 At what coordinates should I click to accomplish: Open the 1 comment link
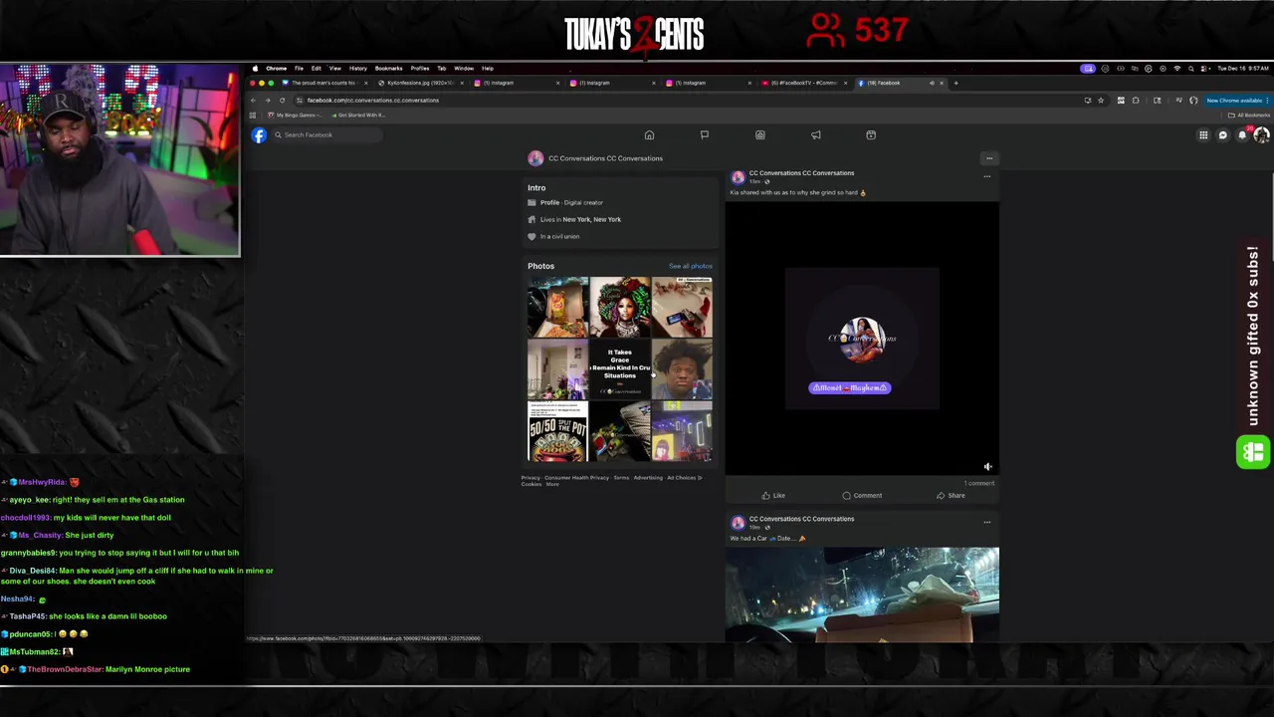[979, 483]
